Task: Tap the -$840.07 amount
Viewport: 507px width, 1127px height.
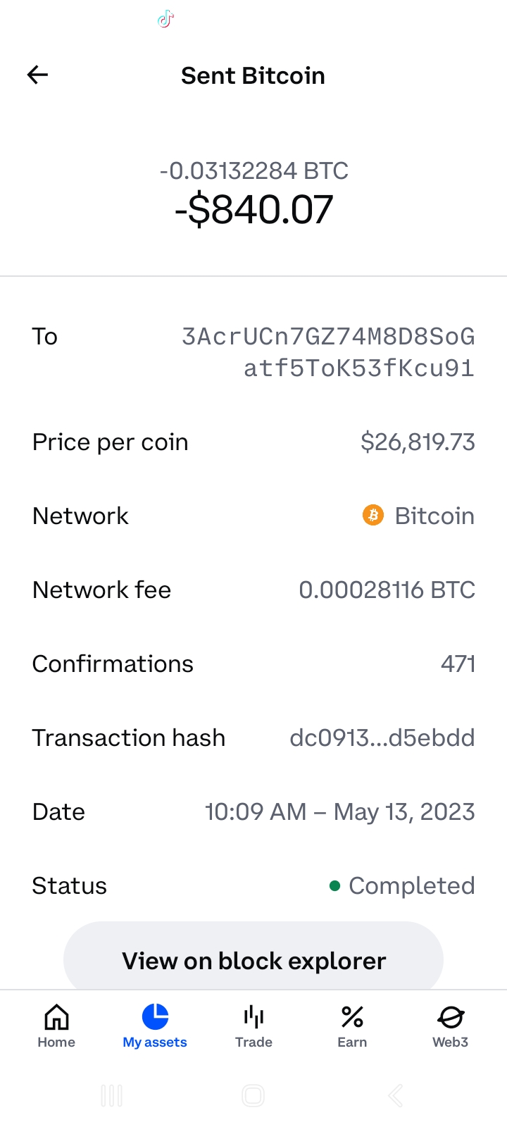Action: pos(254,210)
